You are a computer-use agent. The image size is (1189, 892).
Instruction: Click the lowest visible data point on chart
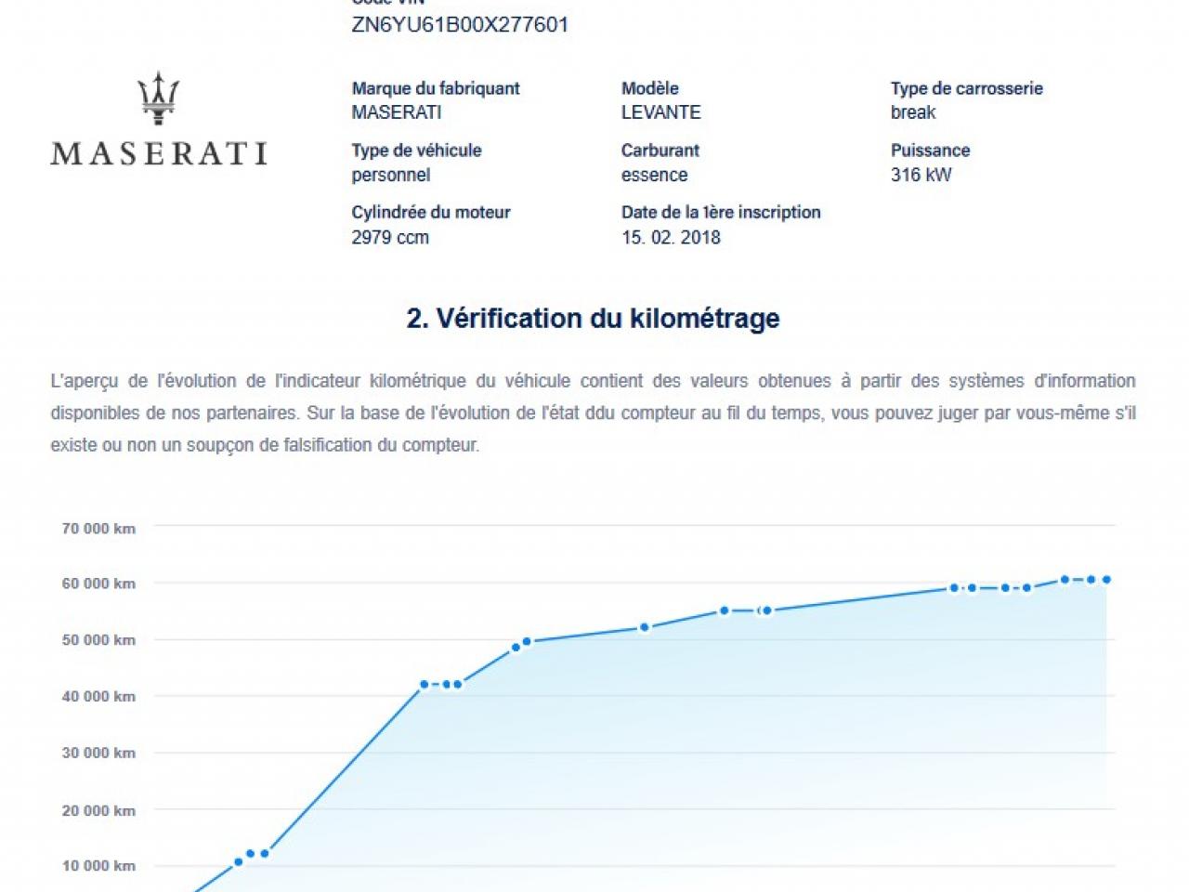239,862
